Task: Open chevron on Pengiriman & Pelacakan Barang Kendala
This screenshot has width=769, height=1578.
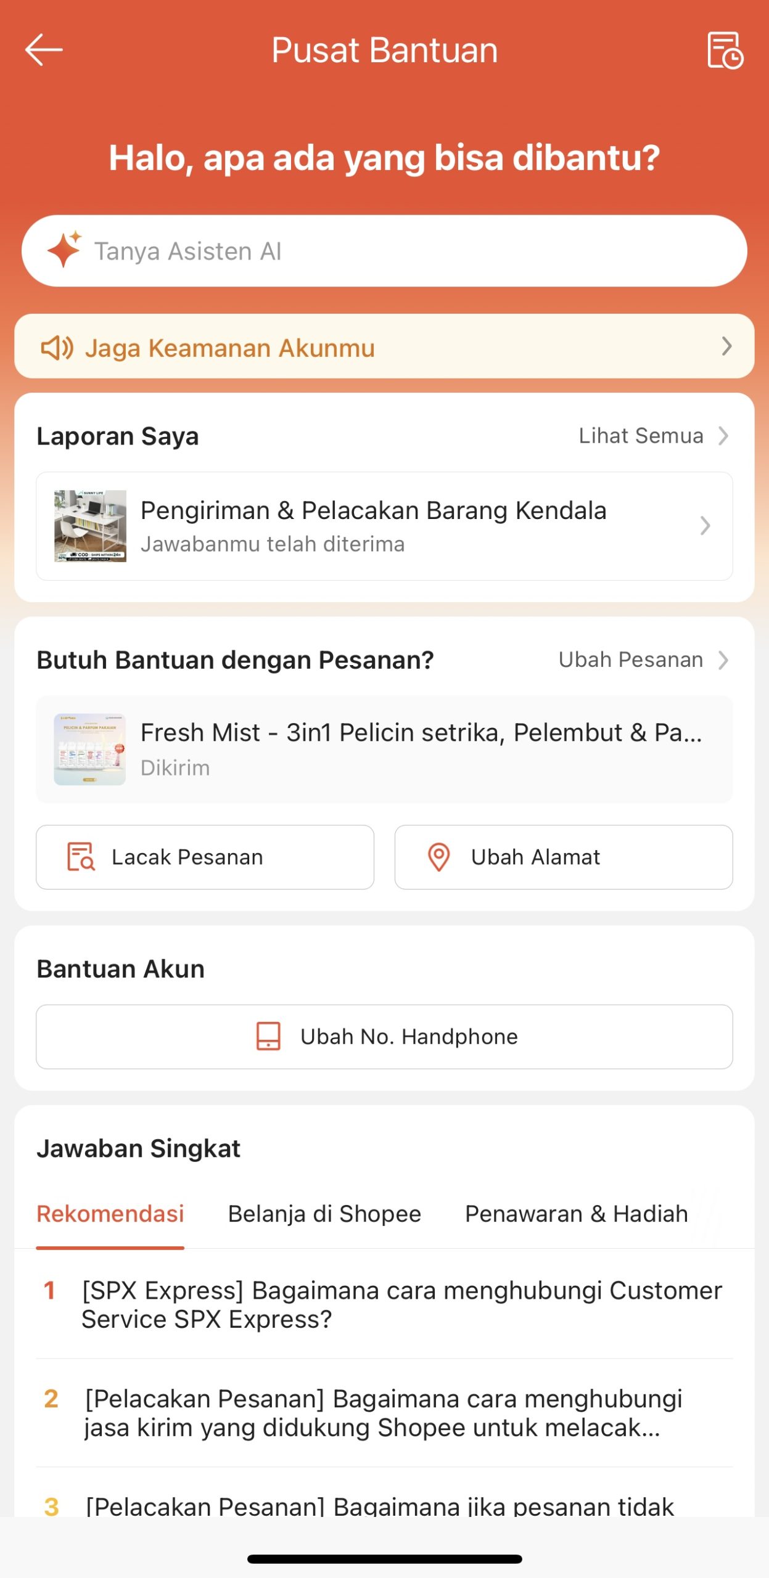Action: [x=705, y=526]
